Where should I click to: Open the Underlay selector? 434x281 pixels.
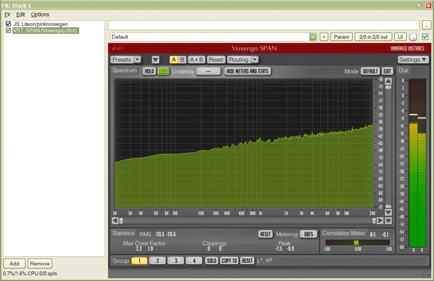[208, 71]
